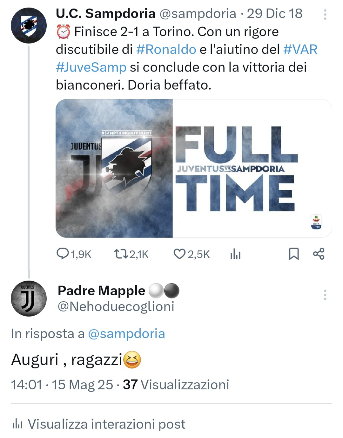
Task: Click the U.C. Sampdoria display name
Action: click(106, 14)
